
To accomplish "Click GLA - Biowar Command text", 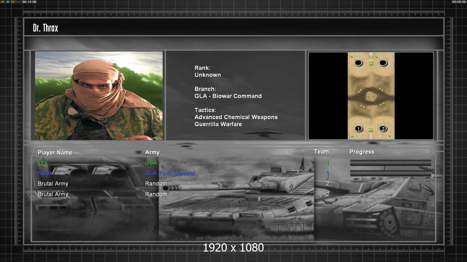I will [x=228, y=96].
